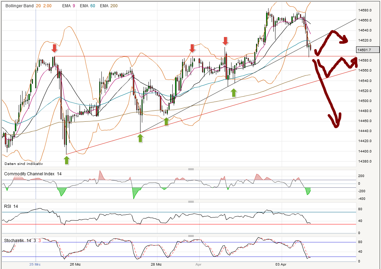The image size is (381, 269).
Task: Click the 200 level on CCI axis
Action: [361, 176]
